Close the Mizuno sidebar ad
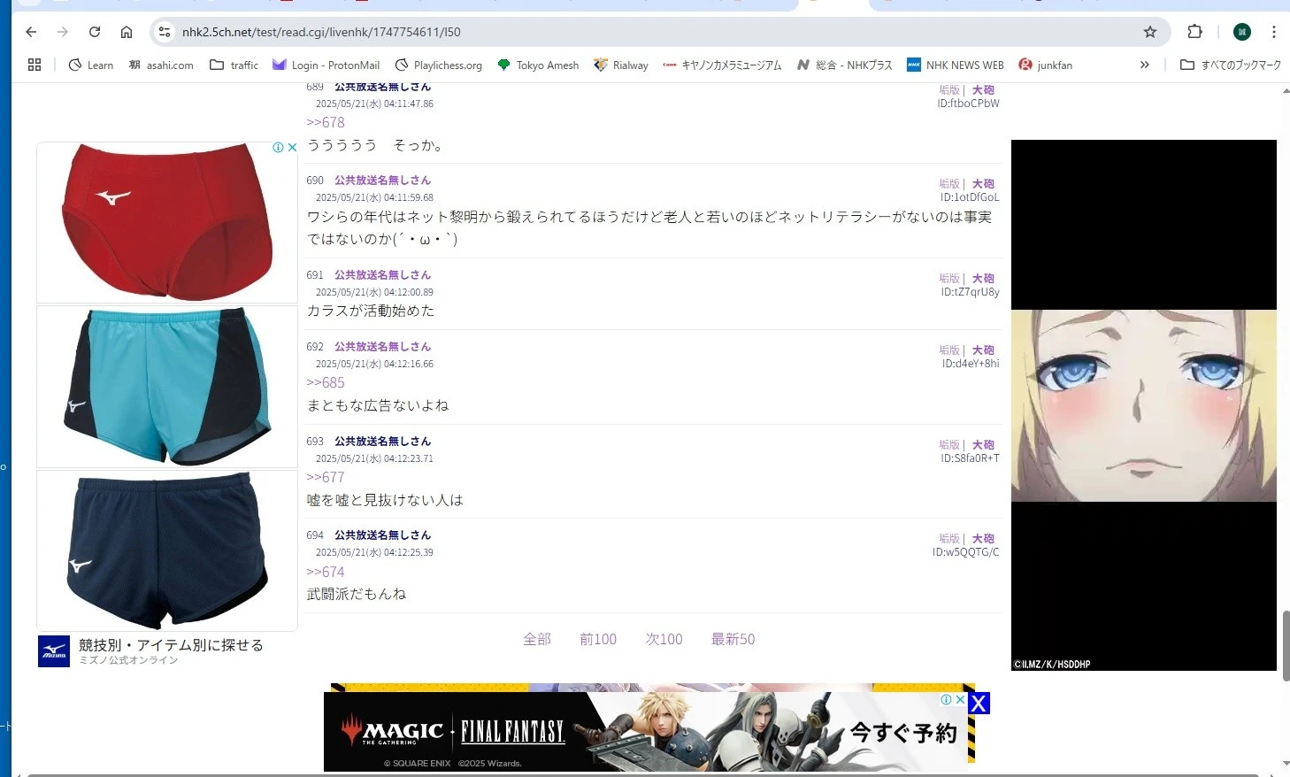This screenshot has width=1290, height=777. point(292,148)
